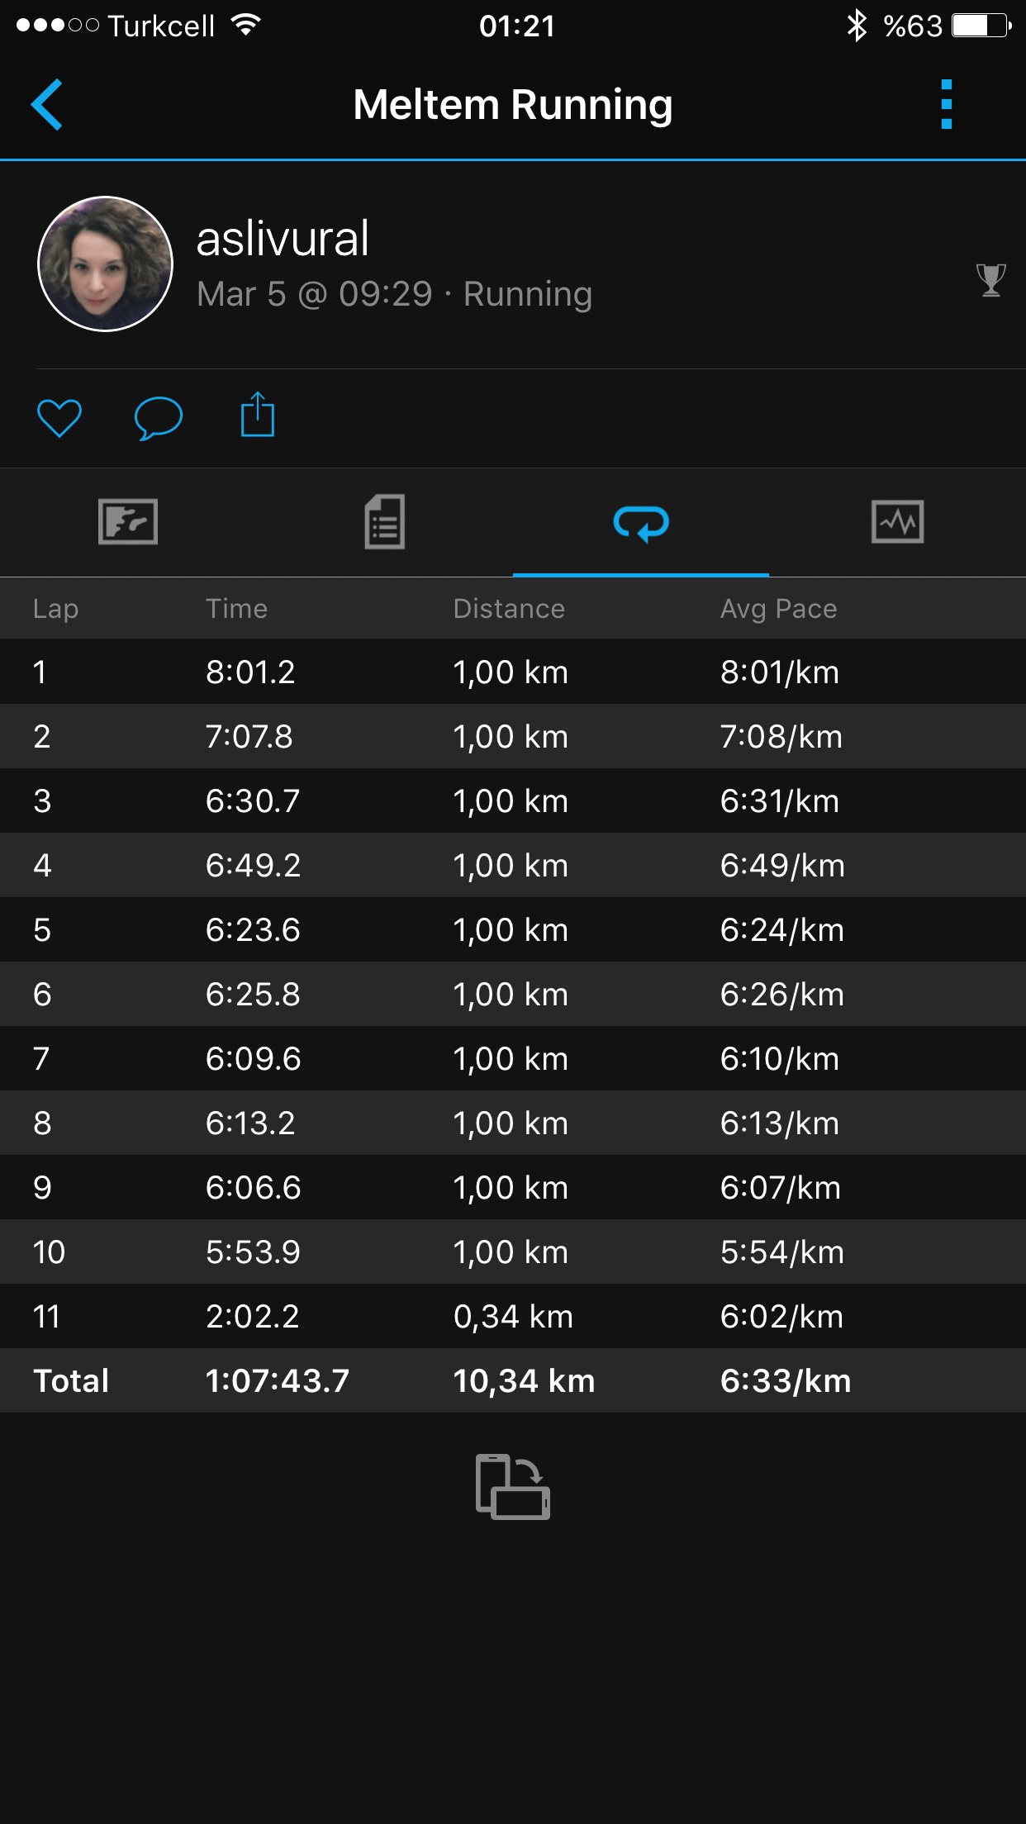Viewport: 1026px width, 1824px height.
Task: Tap the Distance column header
Action: 509,609
